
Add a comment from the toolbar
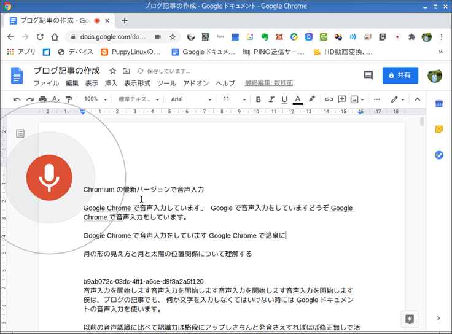(x=342, y=99)
